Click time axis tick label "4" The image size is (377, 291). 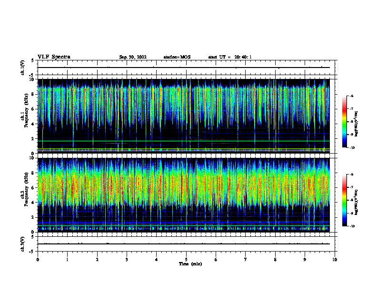157,260
